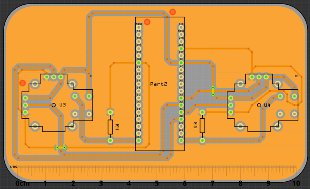Click the D12 pin on Part2
This screenshot has width=310, height=189.
pos(139,141)
